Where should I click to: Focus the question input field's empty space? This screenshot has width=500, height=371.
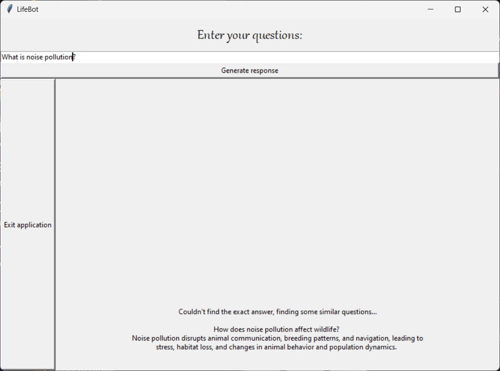click(282, 57)
